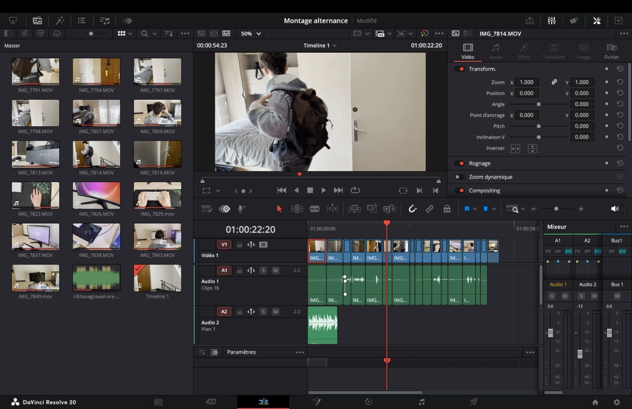Open the Fichier inspector tab
632x409 pixels.
612,51
